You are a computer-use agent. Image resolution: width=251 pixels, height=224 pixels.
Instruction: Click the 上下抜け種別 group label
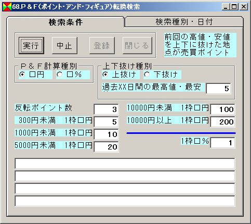[127, 66]
